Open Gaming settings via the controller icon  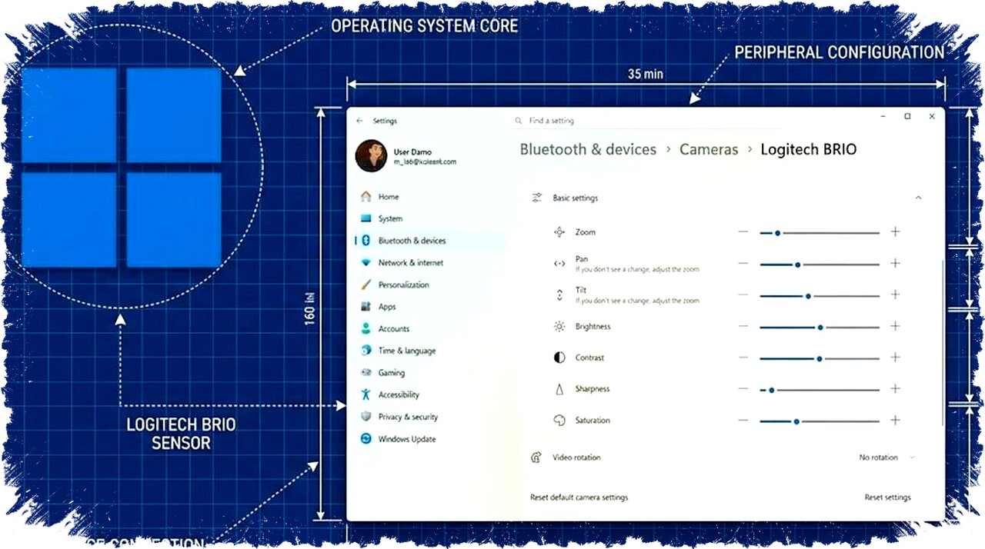(x=365, y=372)
